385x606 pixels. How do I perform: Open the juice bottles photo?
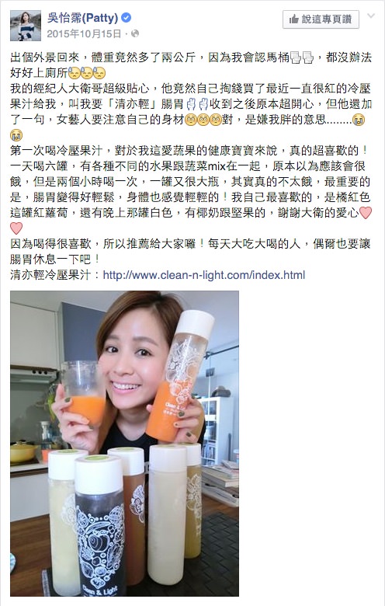click(124, 444)
